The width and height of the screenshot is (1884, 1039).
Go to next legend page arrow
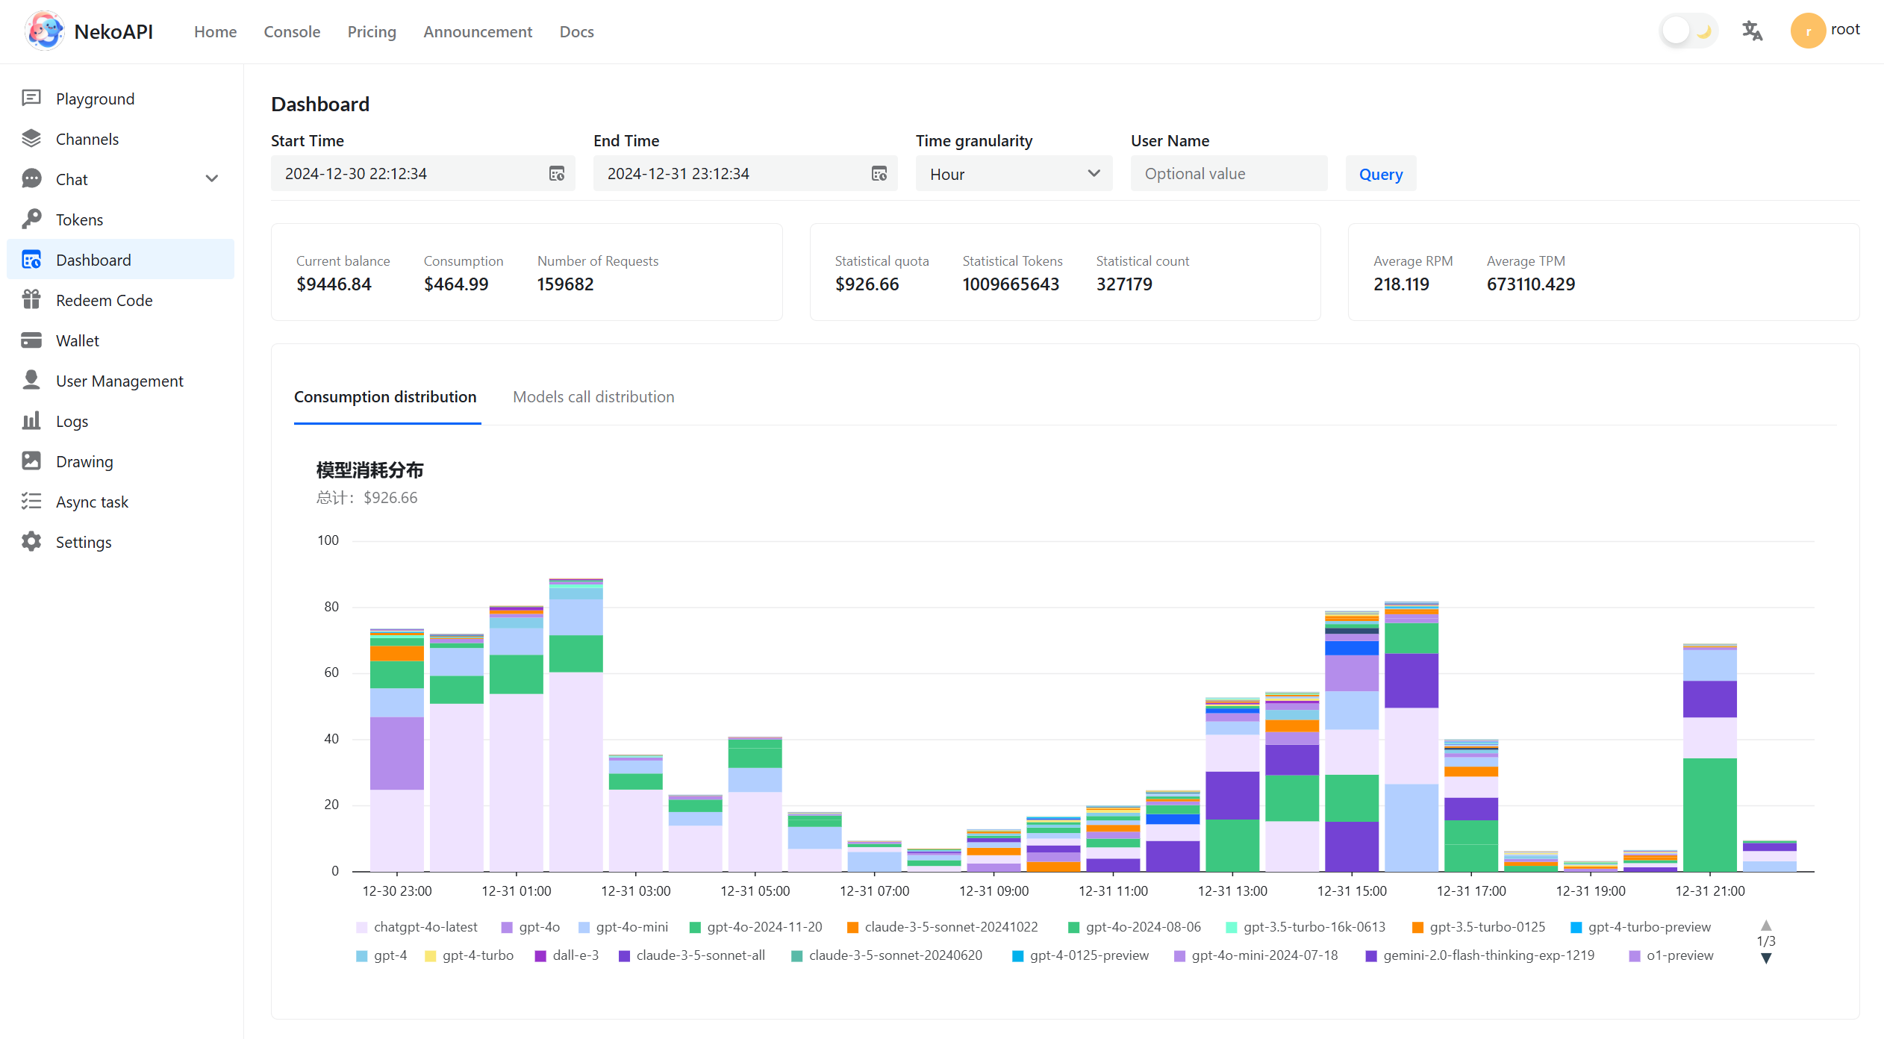1766,958
